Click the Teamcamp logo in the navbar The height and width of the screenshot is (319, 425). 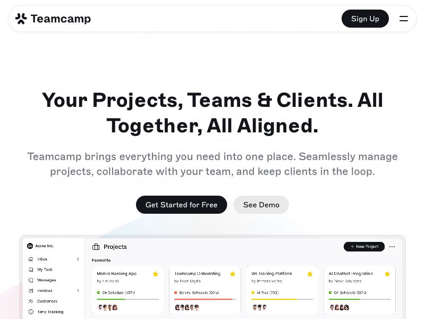point(53,18)
